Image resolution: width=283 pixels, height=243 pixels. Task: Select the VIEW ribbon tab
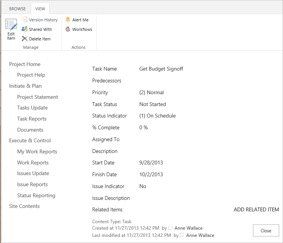pos(40,9)
